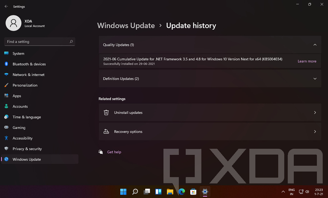Click the volume speaker icon in tray

[307, 192]
